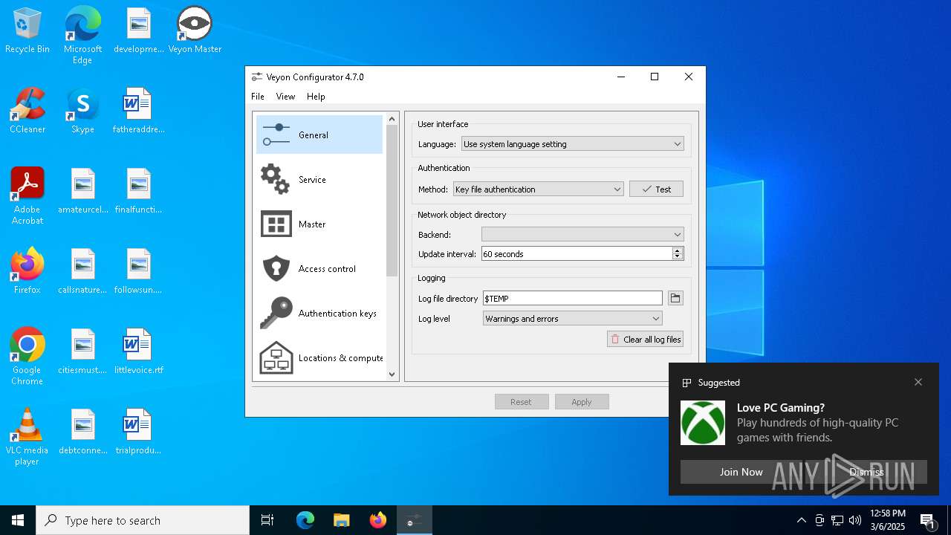Open Microsoft Edge desktop shortcut
The height and width of the screenshot is (535, 951).
82,36
